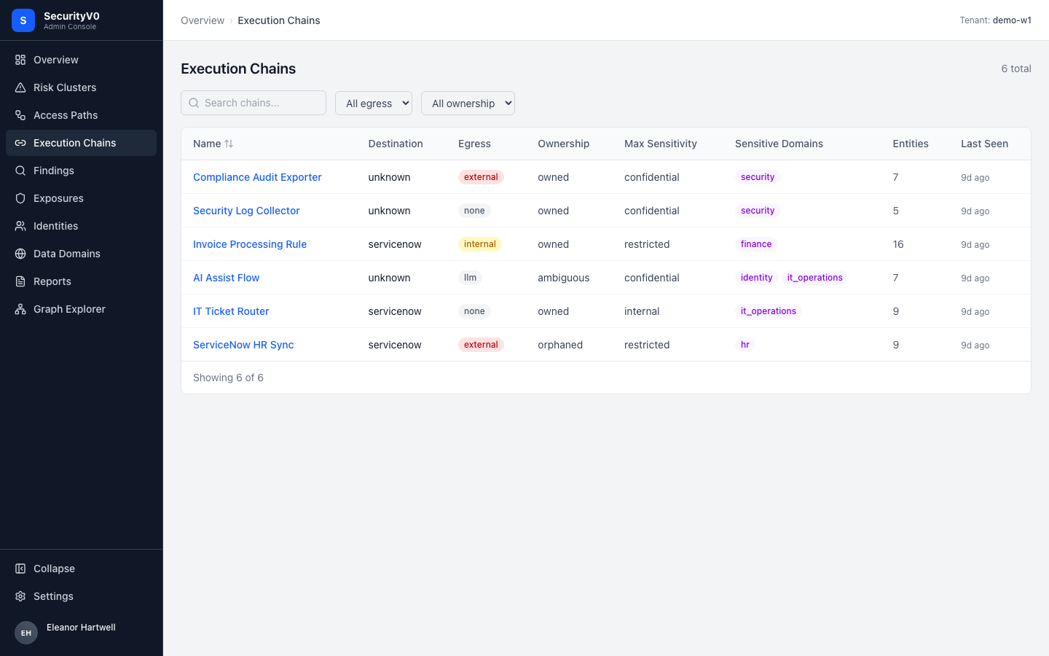Click the Graph Explorer network icon
Image resolution: width=1049 pixels, height=656 pixels.
coord(20,309)
